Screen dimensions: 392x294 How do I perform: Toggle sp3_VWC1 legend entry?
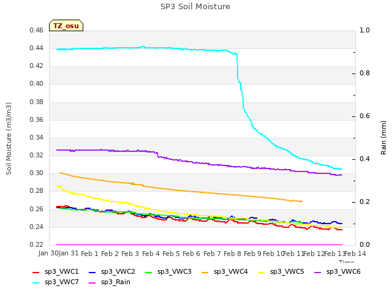coord(56,272)
